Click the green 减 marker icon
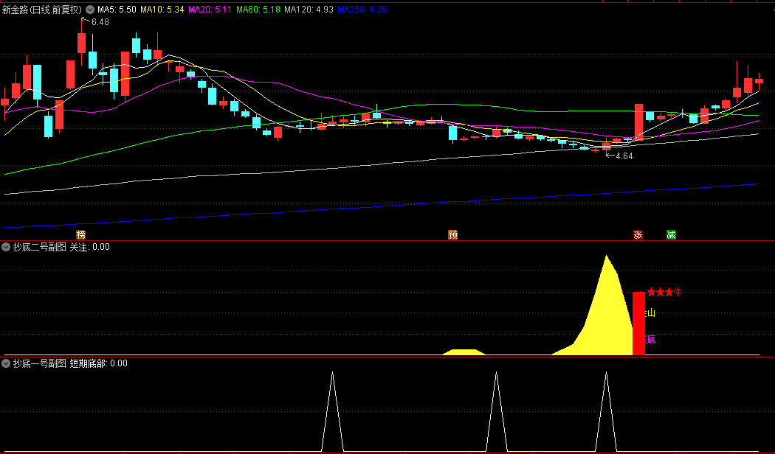This screenshot has width=775, height=454. pyautogui.click(x=670, y=235)
